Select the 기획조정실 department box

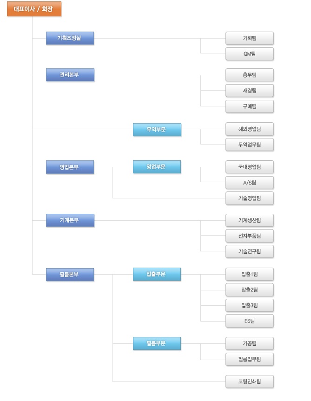[70, 38]
